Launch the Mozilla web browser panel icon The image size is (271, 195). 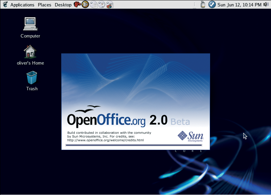77,4
